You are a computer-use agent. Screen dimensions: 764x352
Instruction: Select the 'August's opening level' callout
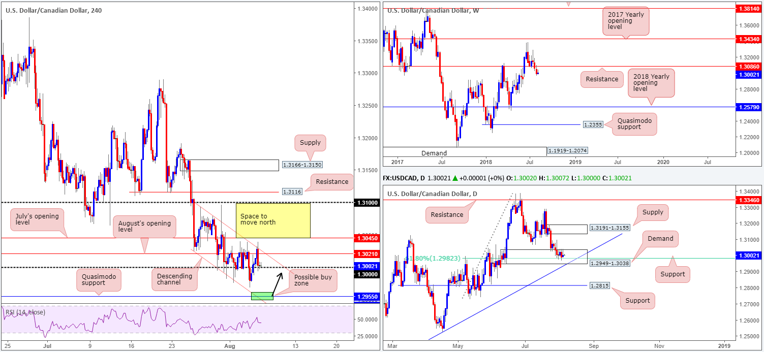[x=145, y=227]
